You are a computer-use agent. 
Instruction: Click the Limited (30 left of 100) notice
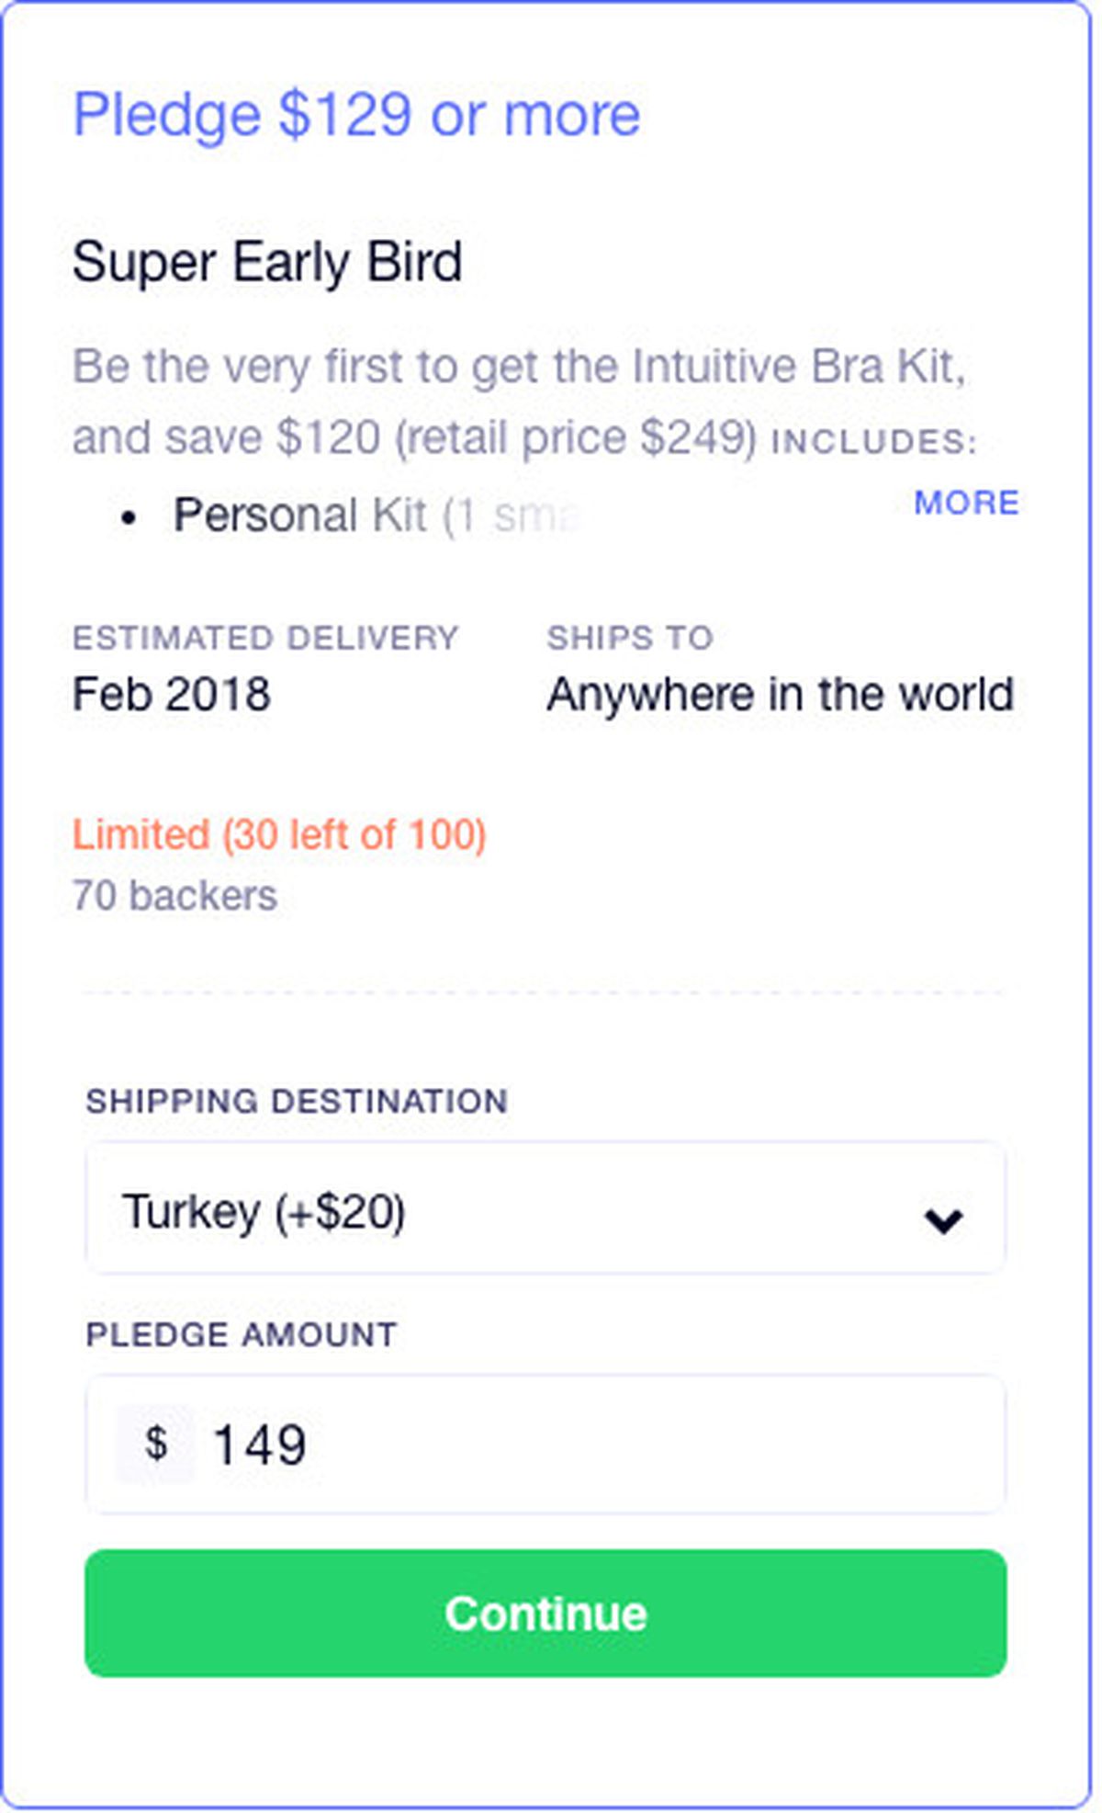pos(279,834)
